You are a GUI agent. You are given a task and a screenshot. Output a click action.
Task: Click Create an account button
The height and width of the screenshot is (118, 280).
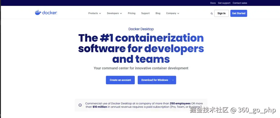(120, 80)
